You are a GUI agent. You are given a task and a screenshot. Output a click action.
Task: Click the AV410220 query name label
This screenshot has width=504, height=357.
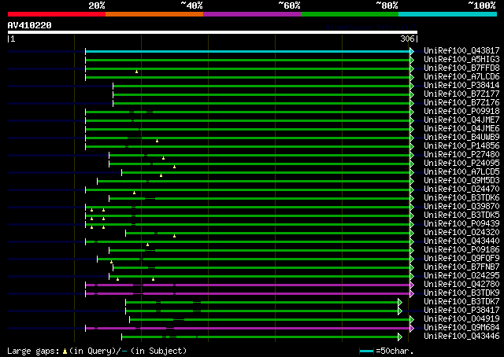[x=30, y=25]
